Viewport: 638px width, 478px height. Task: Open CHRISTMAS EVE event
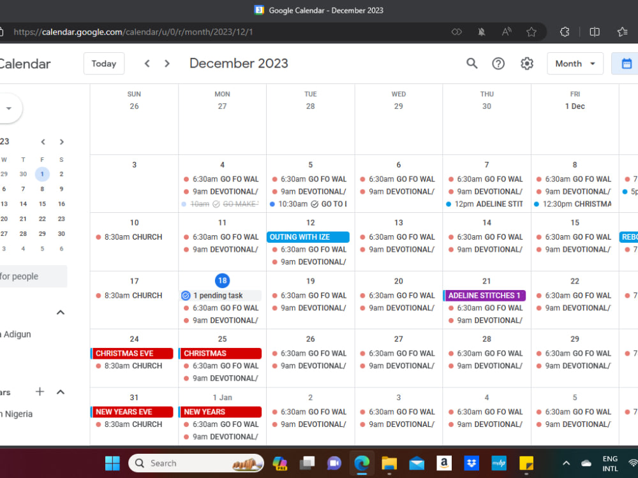[132, 353]
